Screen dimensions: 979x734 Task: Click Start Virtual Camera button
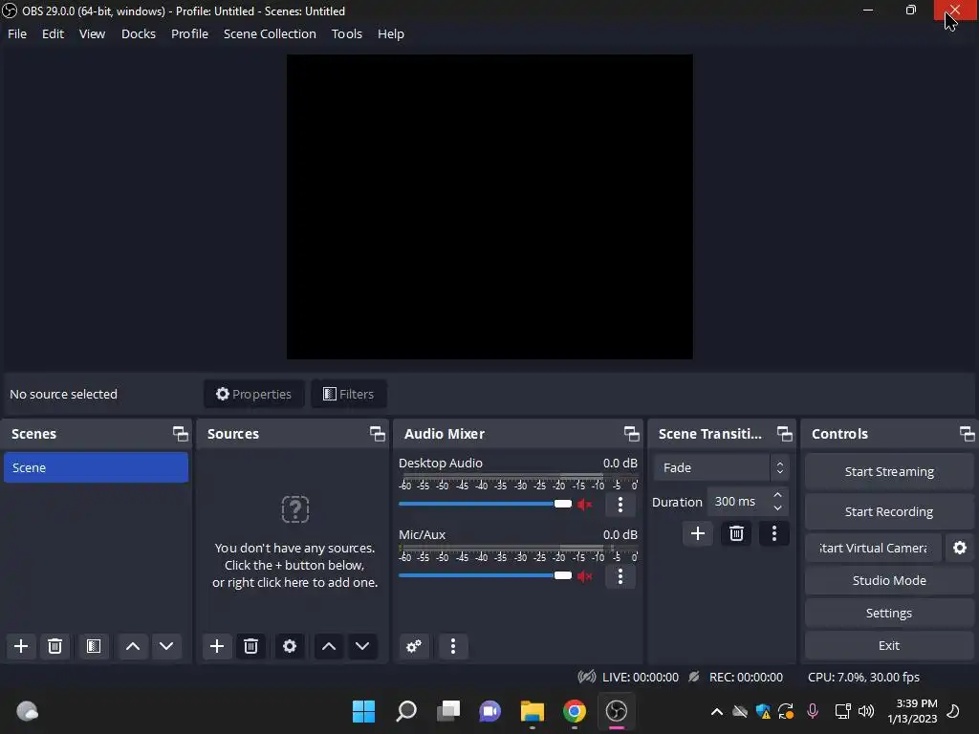click(873, 548)
